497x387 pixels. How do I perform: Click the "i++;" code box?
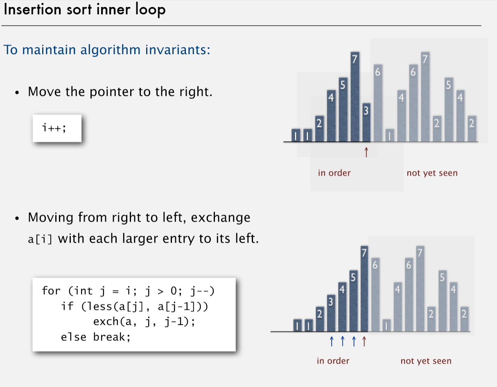(57, 128)
